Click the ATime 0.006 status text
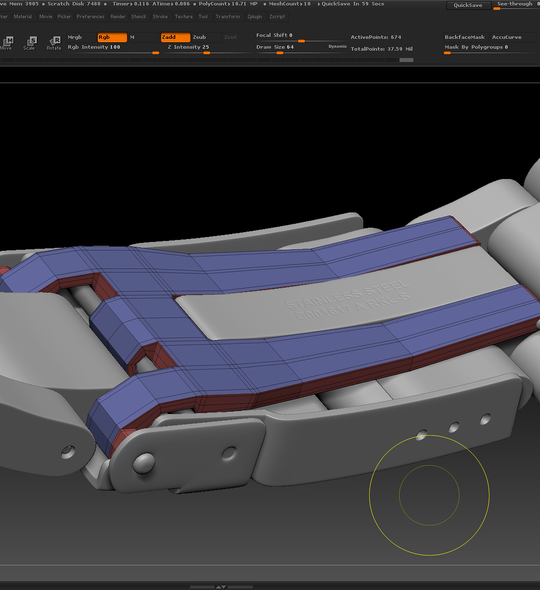540x590 pixels. point(171,4)
